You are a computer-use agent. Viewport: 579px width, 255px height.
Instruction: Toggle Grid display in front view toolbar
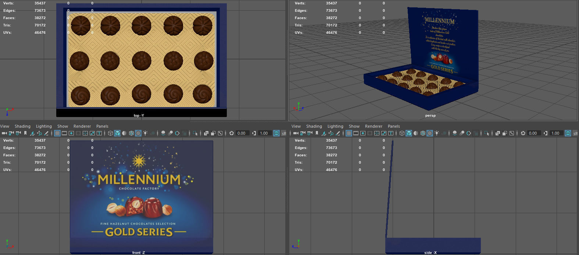(x=57, y=133)
